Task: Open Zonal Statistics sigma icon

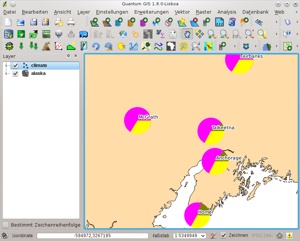Action: point(160,34)
